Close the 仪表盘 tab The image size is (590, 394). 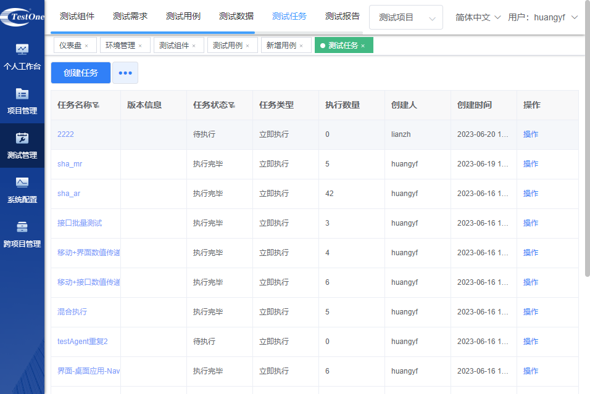86,46
